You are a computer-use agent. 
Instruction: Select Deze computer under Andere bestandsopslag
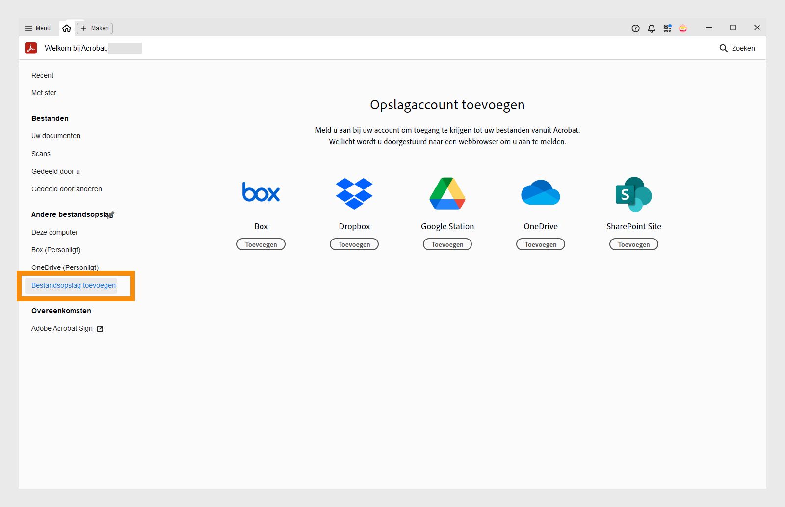(54, 232)
